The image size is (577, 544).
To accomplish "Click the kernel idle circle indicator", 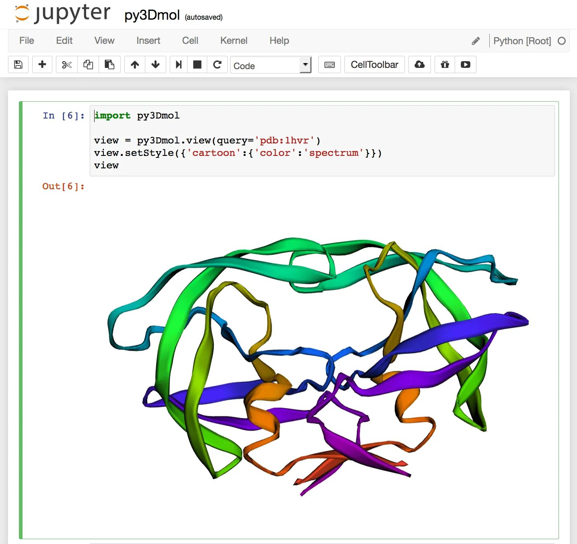I will [x=562, y=41].
